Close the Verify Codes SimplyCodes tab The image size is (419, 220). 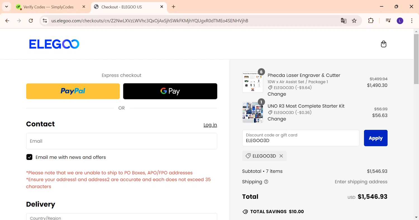pyautogui.click(x=84, y=7)
